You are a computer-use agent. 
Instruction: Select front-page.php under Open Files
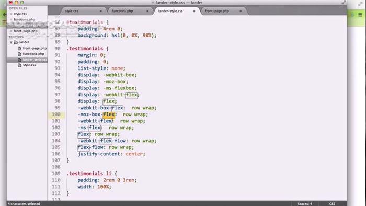tap(26, 31)
